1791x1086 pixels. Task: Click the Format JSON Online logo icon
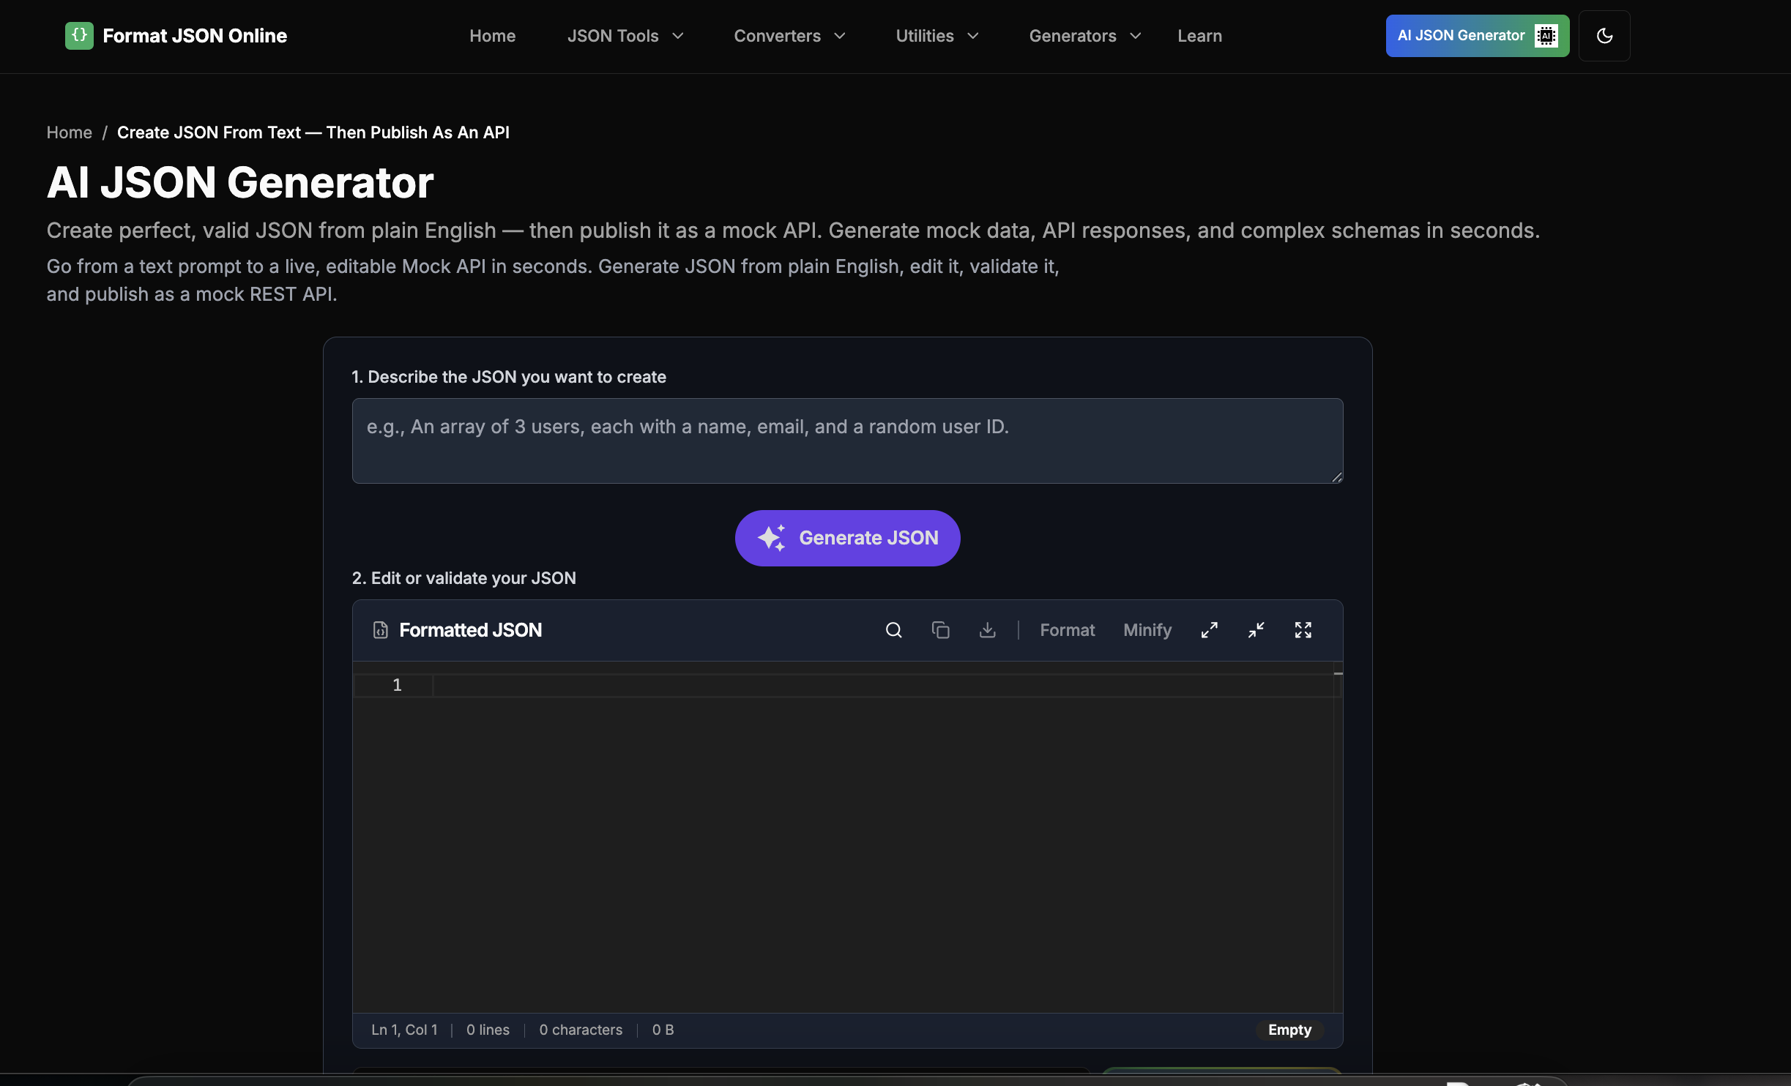79,35
